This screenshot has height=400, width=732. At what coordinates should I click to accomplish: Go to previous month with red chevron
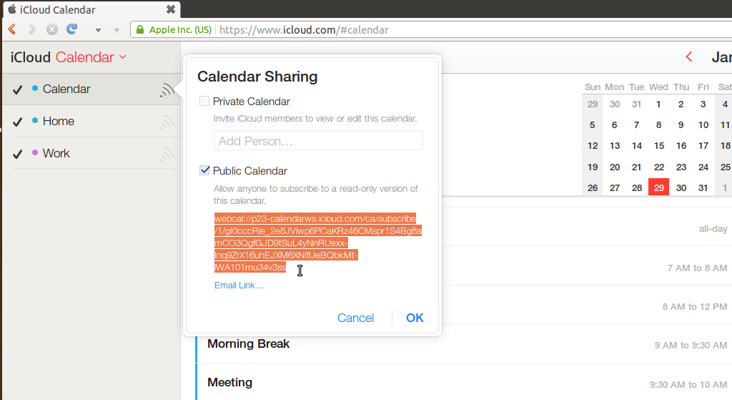point(689,57)
